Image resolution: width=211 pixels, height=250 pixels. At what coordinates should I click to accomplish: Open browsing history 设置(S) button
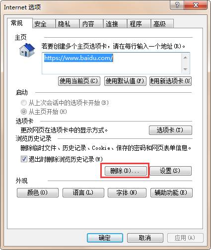pyautogui.click(x=171, y=171)
